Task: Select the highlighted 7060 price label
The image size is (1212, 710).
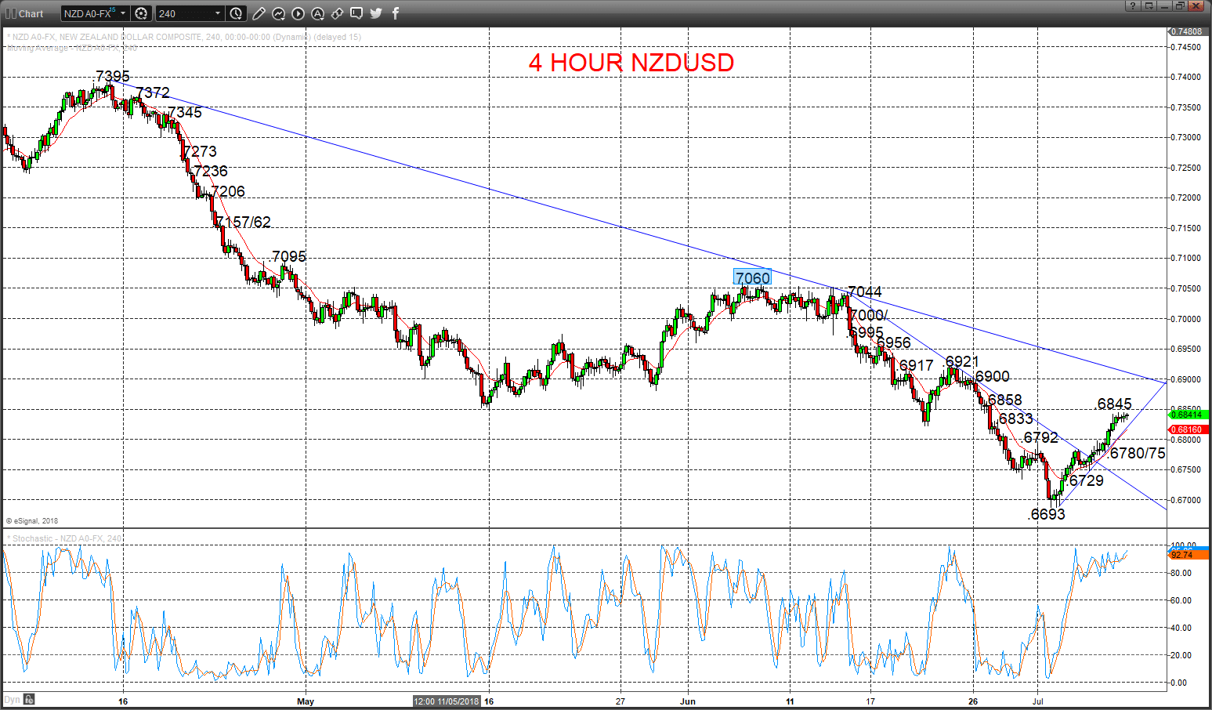Action: pos(752,277)
